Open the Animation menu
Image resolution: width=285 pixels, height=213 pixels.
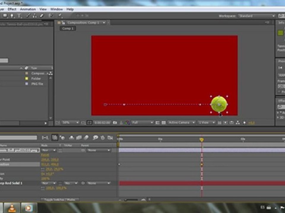(28, 9)
